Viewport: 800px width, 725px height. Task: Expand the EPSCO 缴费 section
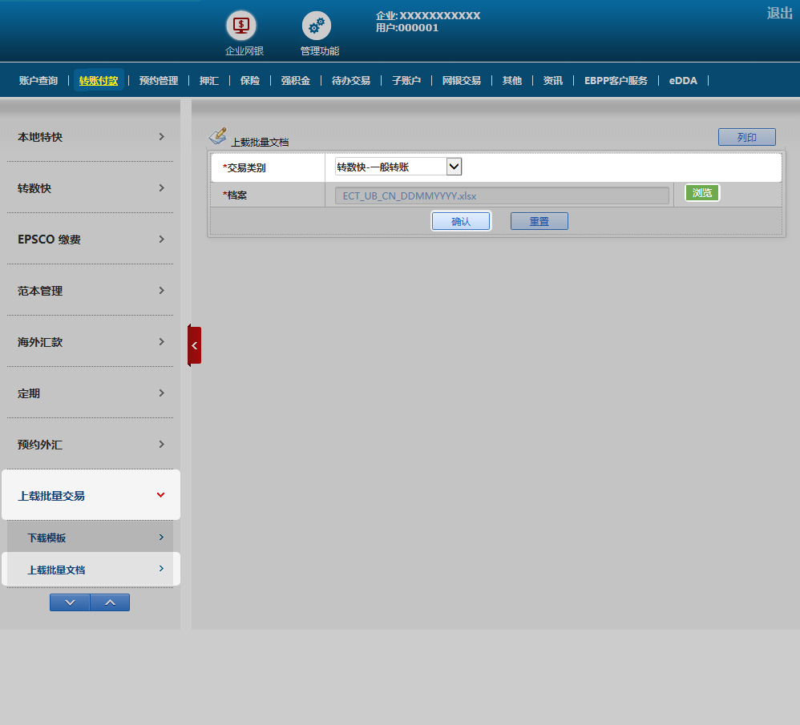point(90,240)
